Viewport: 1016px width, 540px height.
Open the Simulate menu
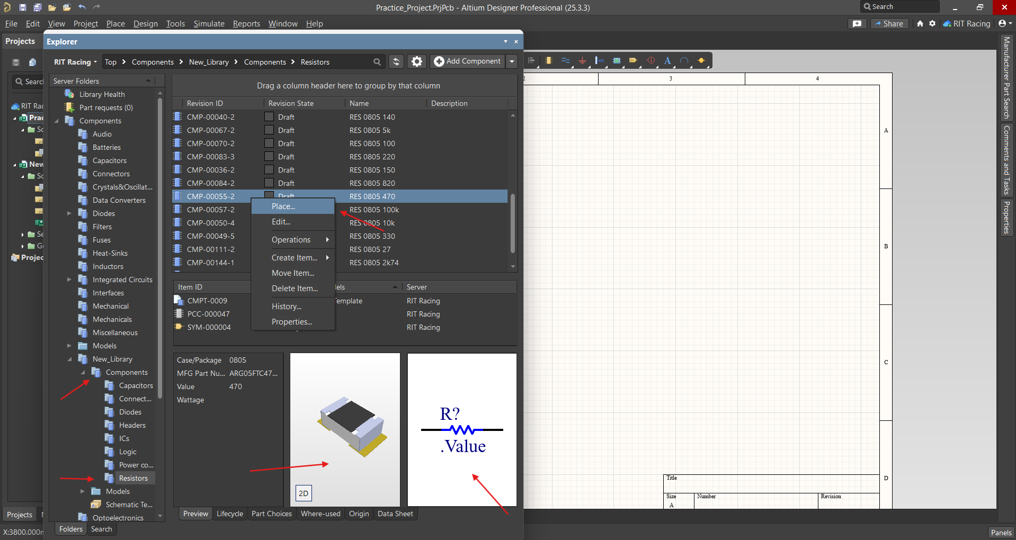coord(209,24)
